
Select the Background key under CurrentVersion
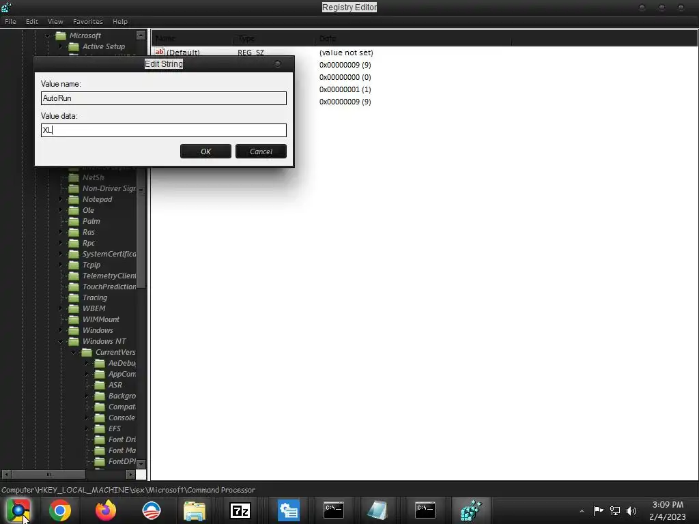[122, 396]
